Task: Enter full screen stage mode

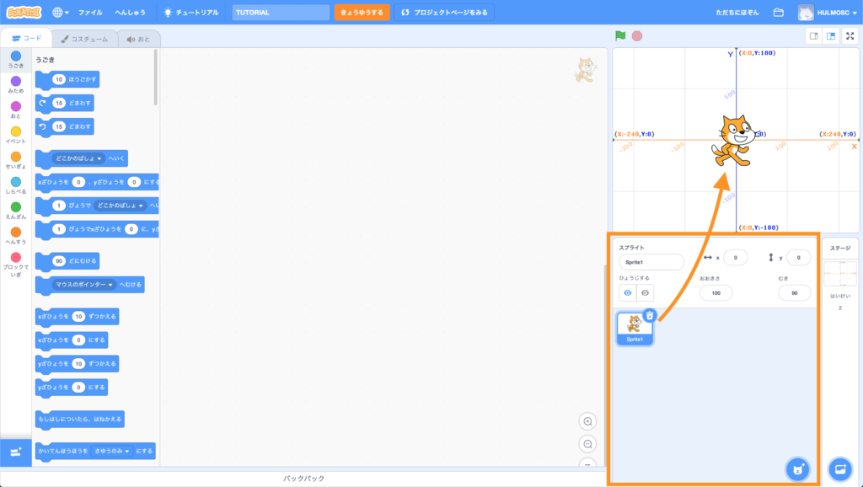Action: pyautogui.click(x=850, y=36)
